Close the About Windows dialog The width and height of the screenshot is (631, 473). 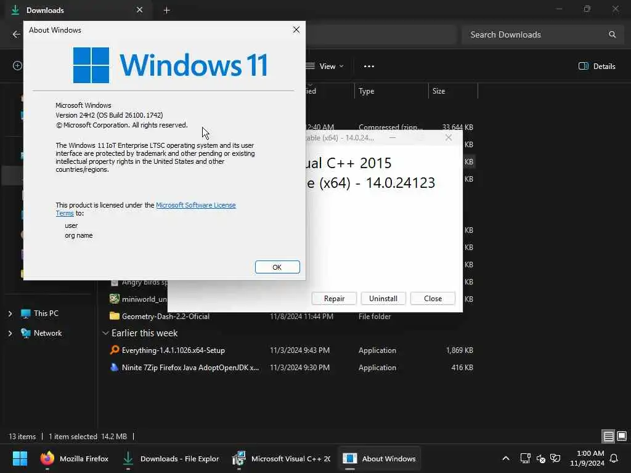[x=296, y=30]
